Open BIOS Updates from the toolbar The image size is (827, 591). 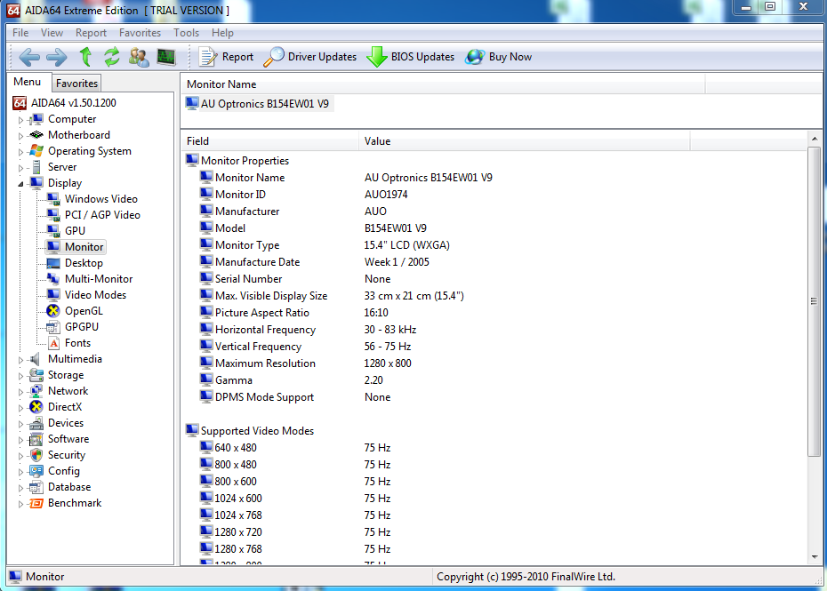tap(410, 57)
